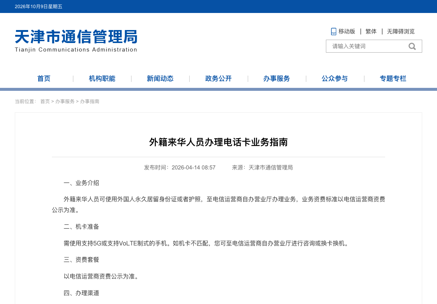Screen dimensions: 437x304
Task: Go to 首页 in the breadcrumb
Action: point(45,102)
